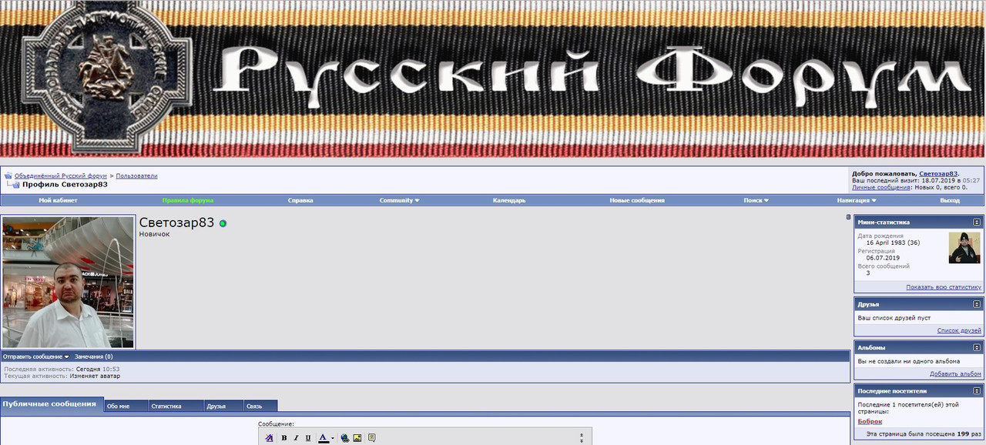The width and height of the screenshot is (986, 445).
Task: Click the green online status indicator
Action: [223, 223]
